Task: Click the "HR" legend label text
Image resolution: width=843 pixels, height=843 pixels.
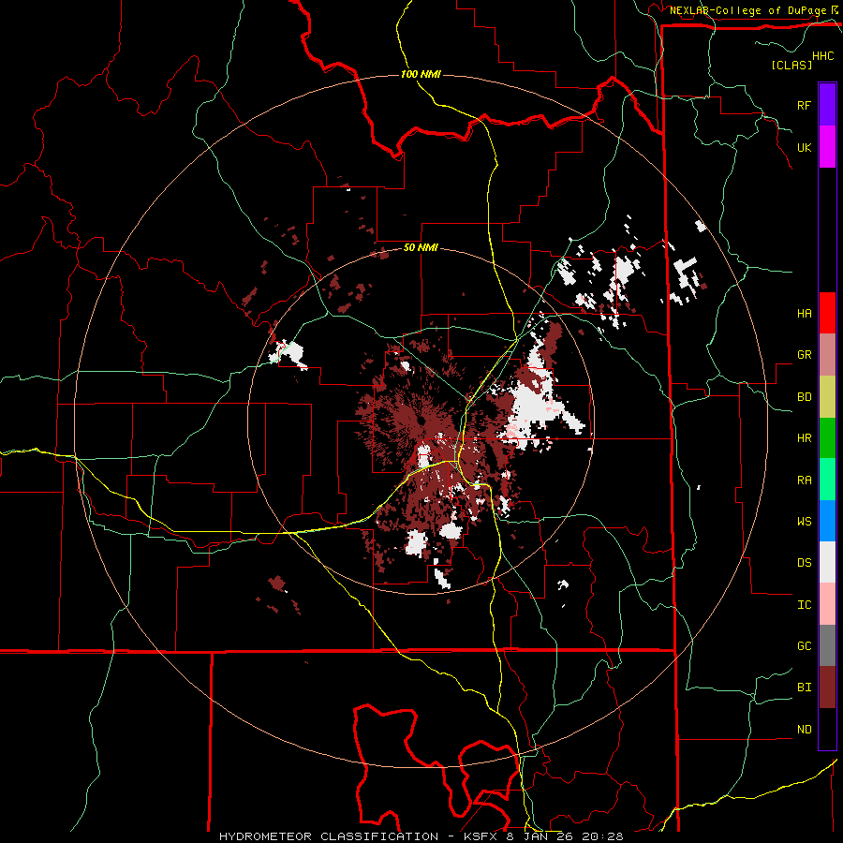Action: click(x=804, y=438)
